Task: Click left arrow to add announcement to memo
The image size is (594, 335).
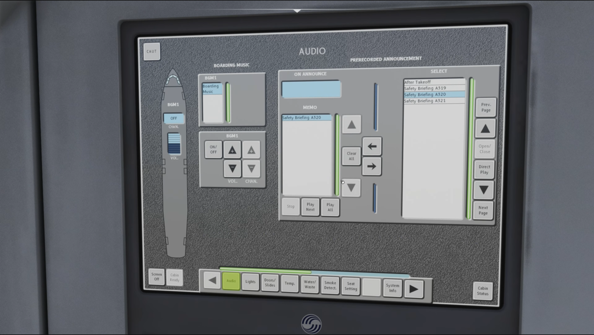Action: (372, 147)
